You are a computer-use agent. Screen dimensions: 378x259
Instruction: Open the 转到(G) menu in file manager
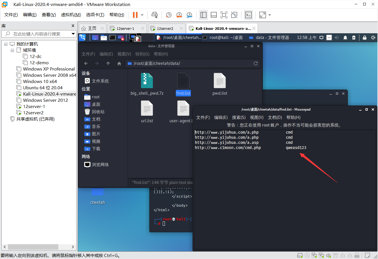[x=142, y=54]
